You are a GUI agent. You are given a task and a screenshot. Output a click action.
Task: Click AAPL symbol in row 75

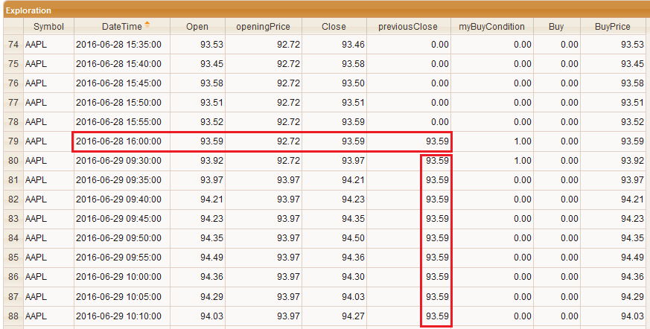pyautogui.click(x=36, y=64)
